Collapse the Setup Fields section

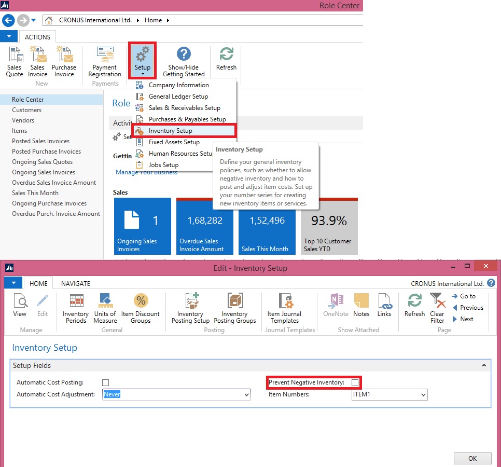coord(484,366)
